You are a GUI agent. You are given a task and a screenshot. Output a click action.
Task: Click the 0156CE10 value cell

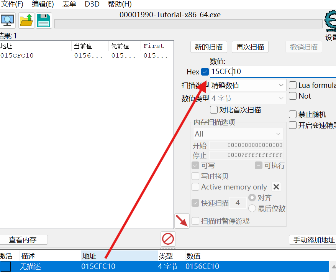[202, 267]
